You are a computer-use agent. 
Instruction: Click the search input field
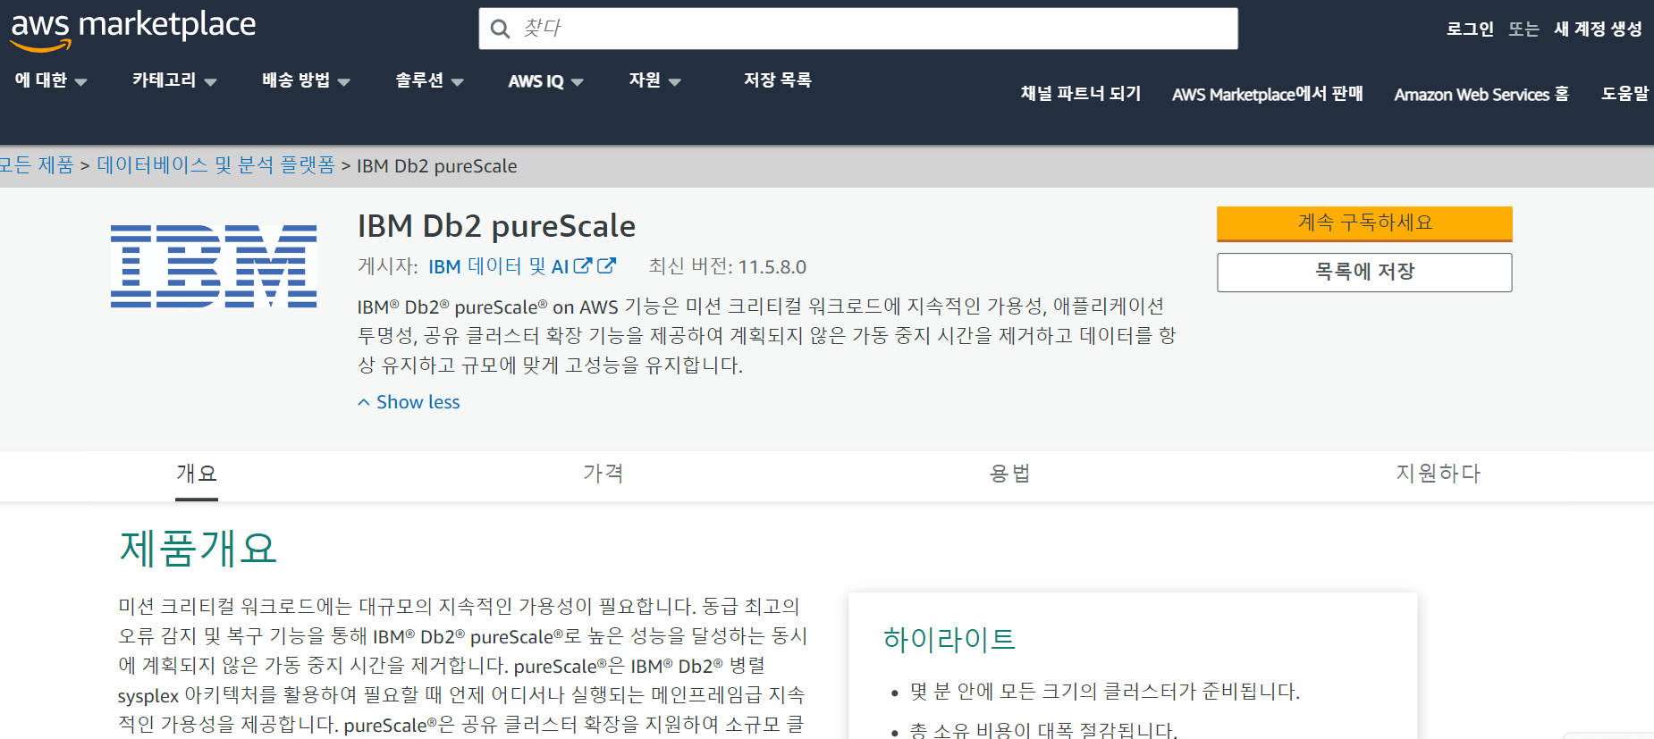pyautogui.click(x=858, y=29)
